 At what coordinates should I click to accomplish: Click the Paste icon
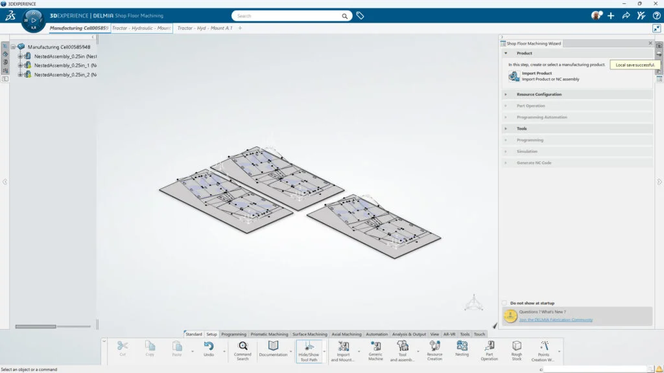[x=177, y=349]
